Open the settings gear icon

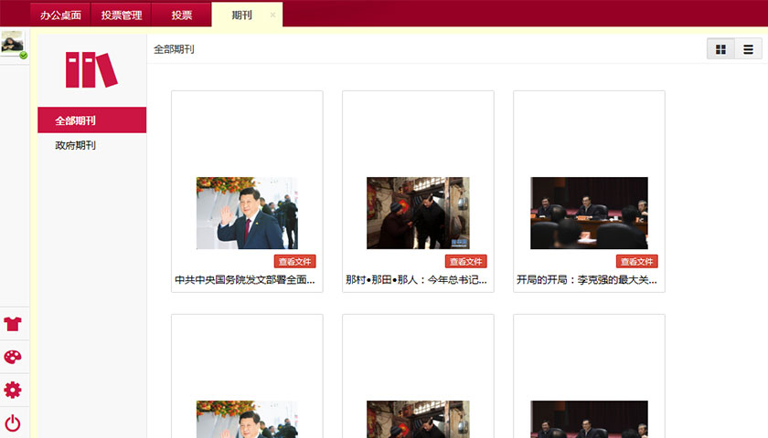(x=13, y=391)
